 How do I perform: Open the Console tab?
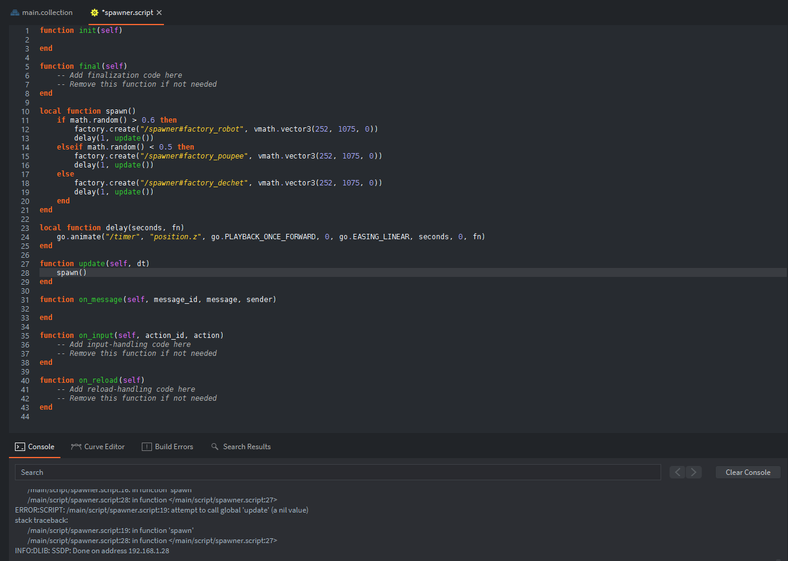coord(35,447)
